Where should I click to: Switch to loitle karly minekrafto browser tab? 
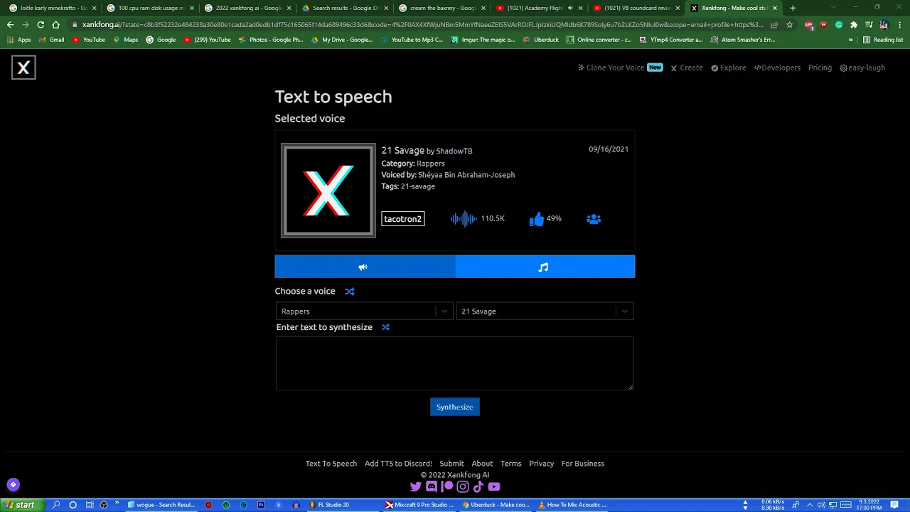click(x=52, y=8)
